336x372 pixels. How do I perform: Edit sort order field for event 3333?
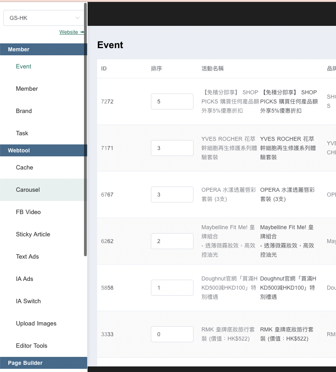pyautogui.click(x=172, y=334)
